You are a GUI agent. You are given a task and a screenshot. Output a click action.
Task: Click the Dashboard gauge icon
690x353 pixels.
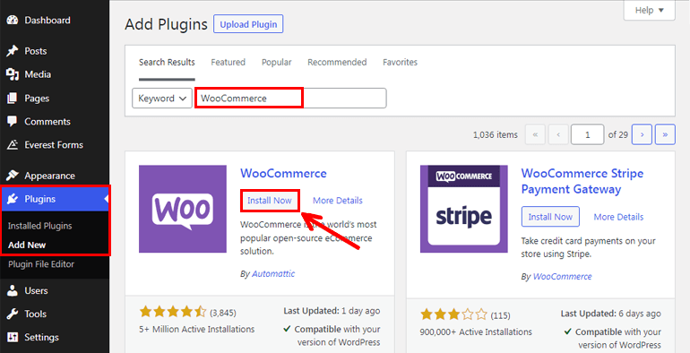tap(13, 21)
